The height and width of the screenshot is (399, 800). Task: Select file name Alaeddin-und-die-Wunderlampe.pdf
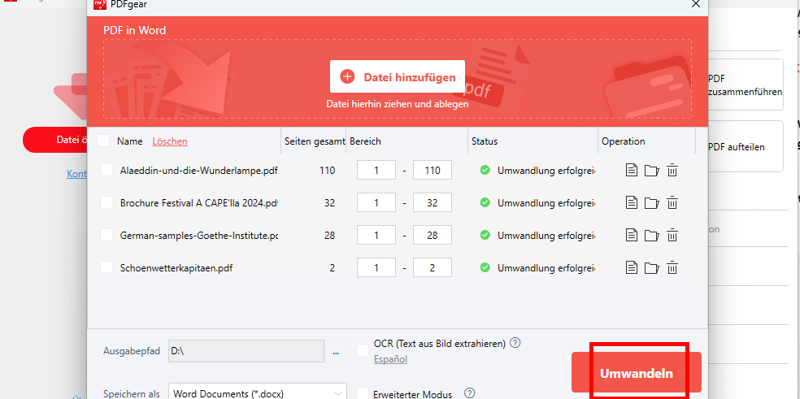[199, 171]
